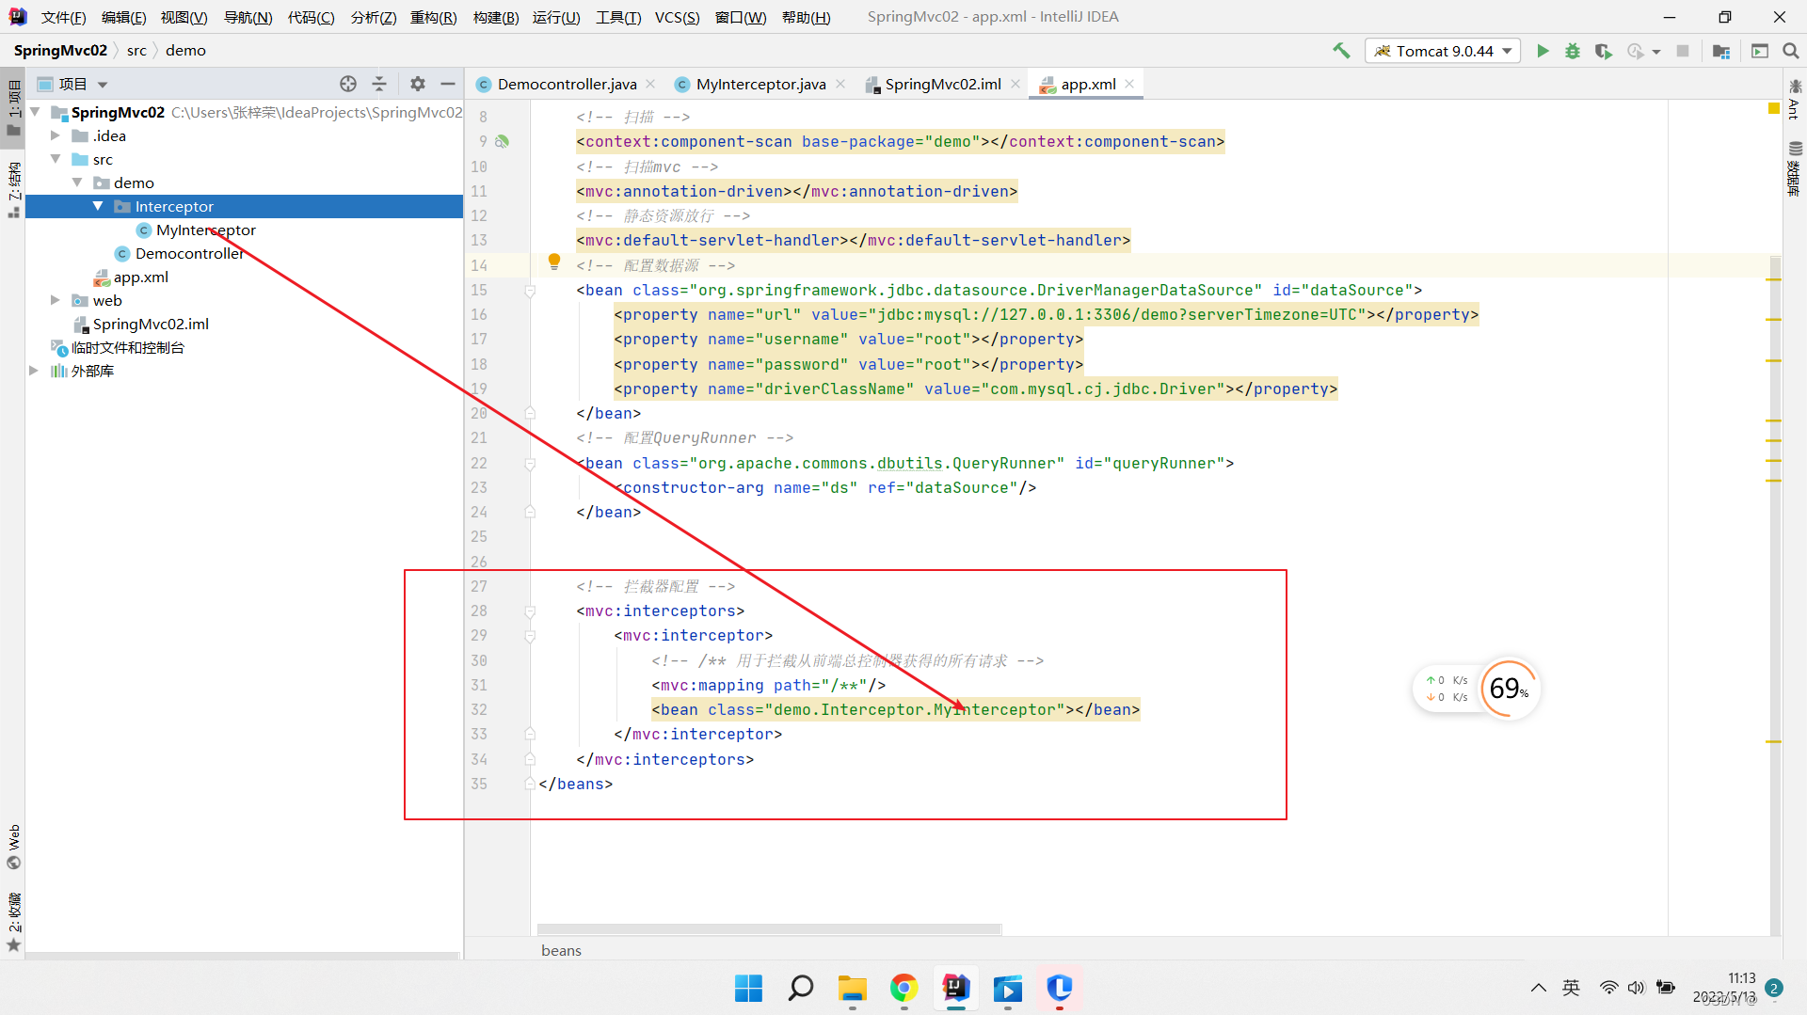
Task: Show hidden system tray icons chevron
Action: pyautogui.click(x=1539, y=988)
